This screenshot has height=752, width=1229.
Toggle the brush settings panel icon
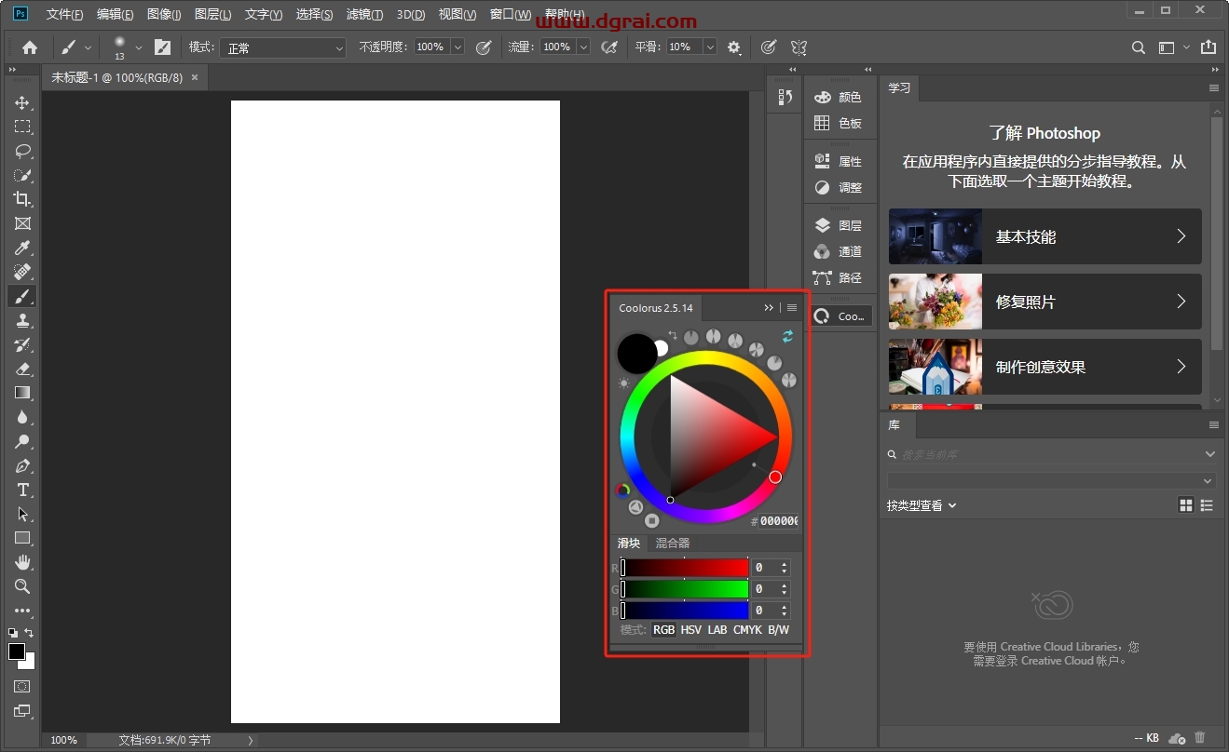162,47
